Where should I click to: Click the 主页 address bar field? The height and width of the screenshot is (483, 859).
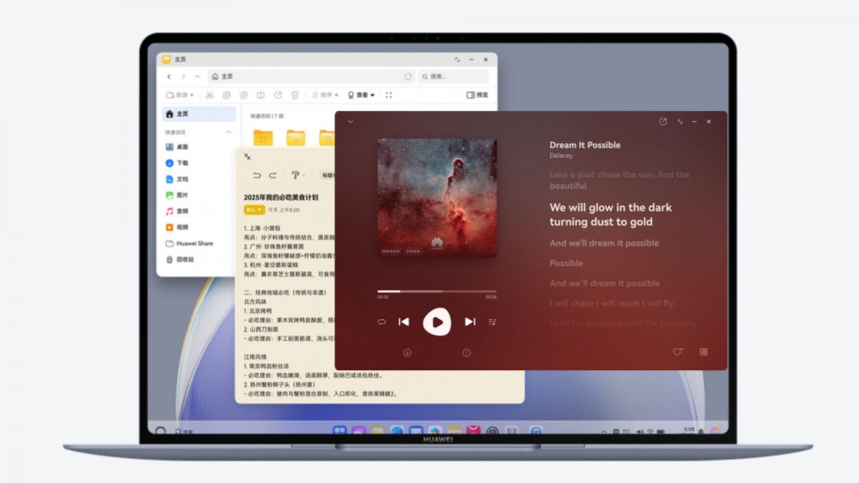pyautogui.click(x=312, y=77)
